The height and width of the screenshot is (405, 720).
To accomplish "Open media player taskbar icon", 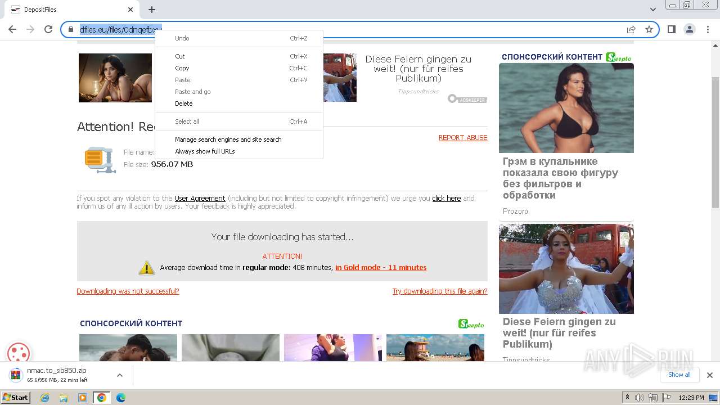I will (x=83, y=398).
